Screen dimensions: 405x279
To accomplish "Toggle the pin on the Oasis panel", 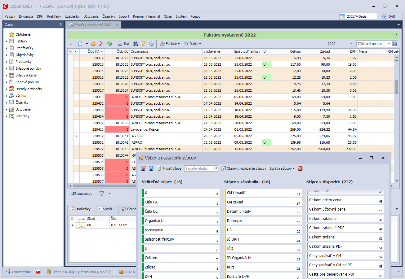I will click(61, 24).
